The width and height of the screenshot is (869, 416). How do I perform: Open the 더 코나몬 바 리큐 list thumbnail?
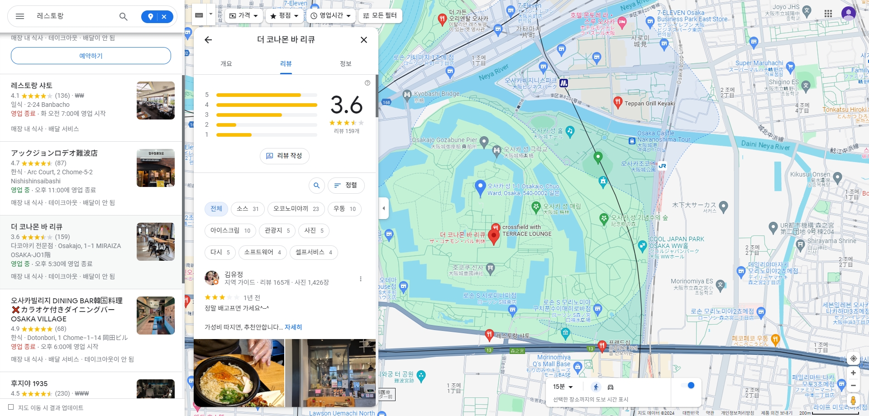click(156, 242)
